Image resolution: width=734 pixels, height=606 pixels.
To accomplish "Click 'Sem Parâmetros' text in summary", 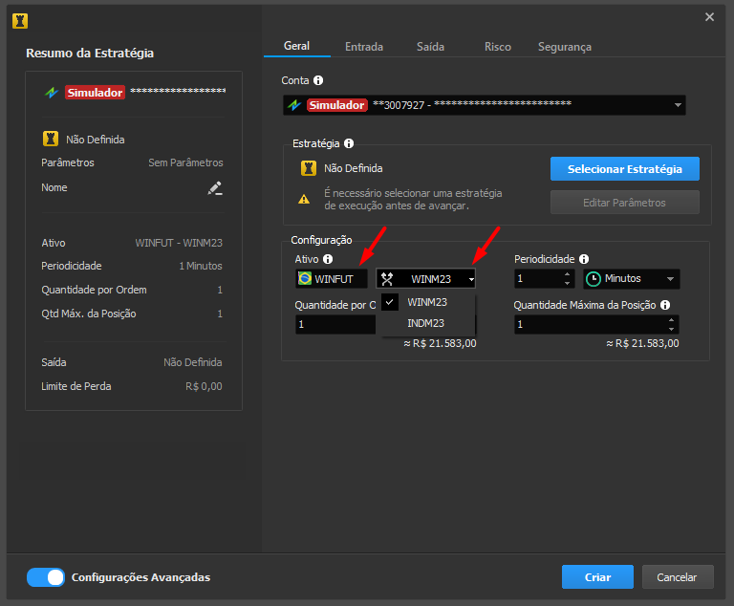I will pos(185,162).
